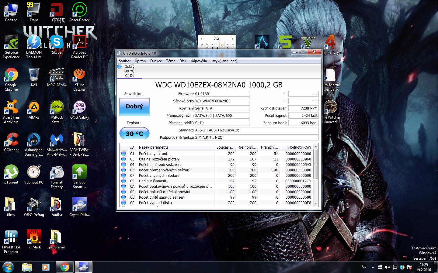
Task: Open Chrome from the taskbar
Action: pyautogui.click(x=64, y=267)
